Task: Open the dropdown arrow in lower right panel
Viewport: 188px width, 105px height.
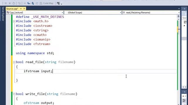Action: (185, 96)
